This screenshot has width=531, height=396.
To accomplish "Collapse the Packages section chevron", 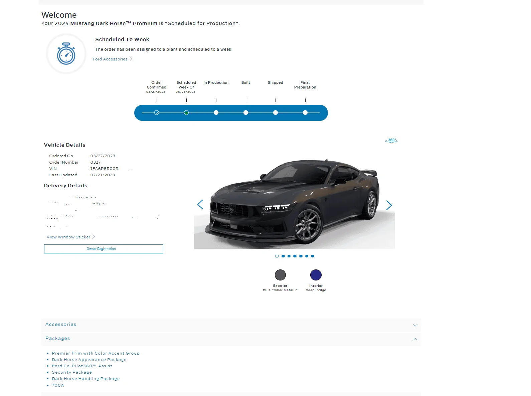I will coord(415,339).
